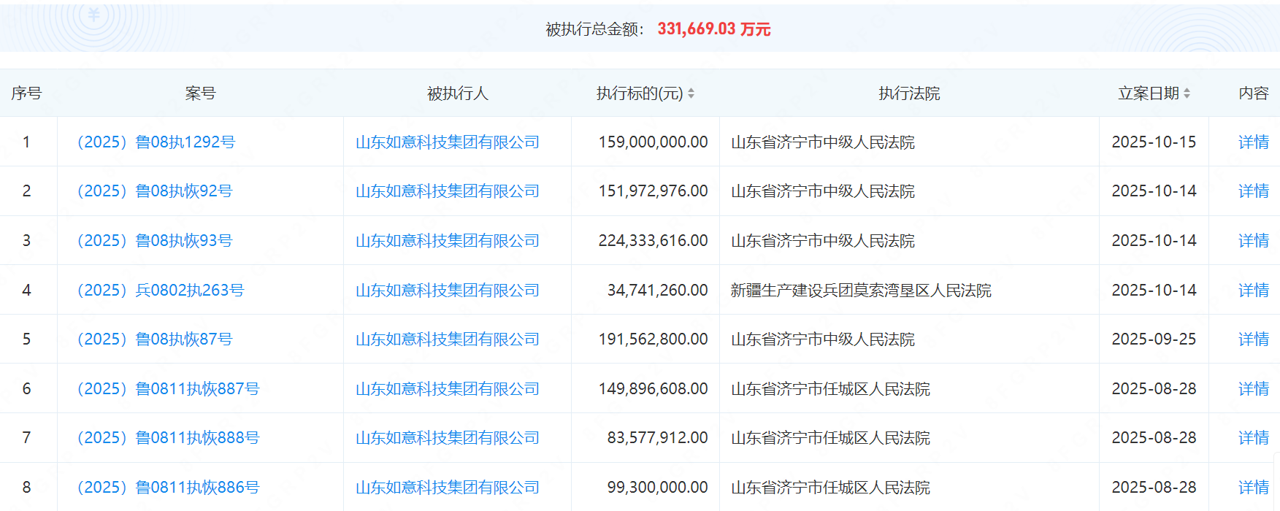Select date 2025-08-28 in row 8
1280x511 pixels.
[1154, 487]
